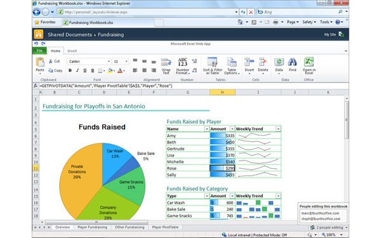Image resolution: width=381 pixels, height=238 pixels.
Task: Click the Copy icon in ribbon
Action: point(51,70)
